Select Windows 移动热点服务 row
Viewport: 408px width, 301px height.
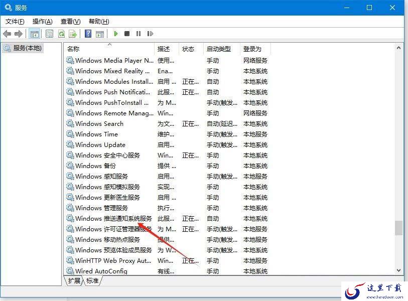click(167, 240)
